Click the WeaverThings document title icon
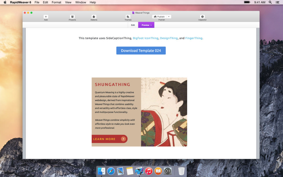Viewport: 283px width, 177px height. coord(133,13)
